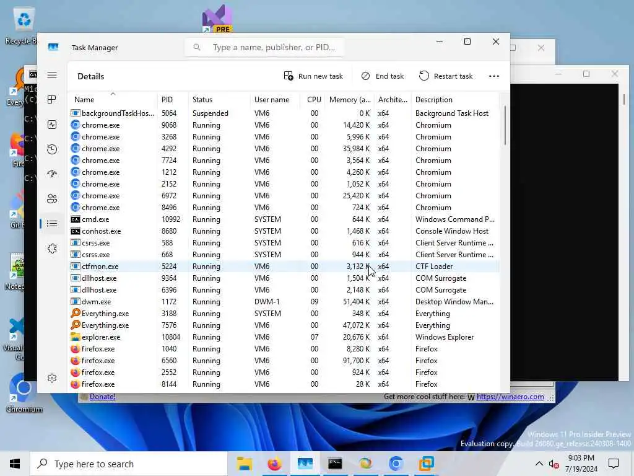Select chrome.exe icon with PID 4292
Image resolution: width=634 pixels, height=476 pixels.
coord(75,149)
